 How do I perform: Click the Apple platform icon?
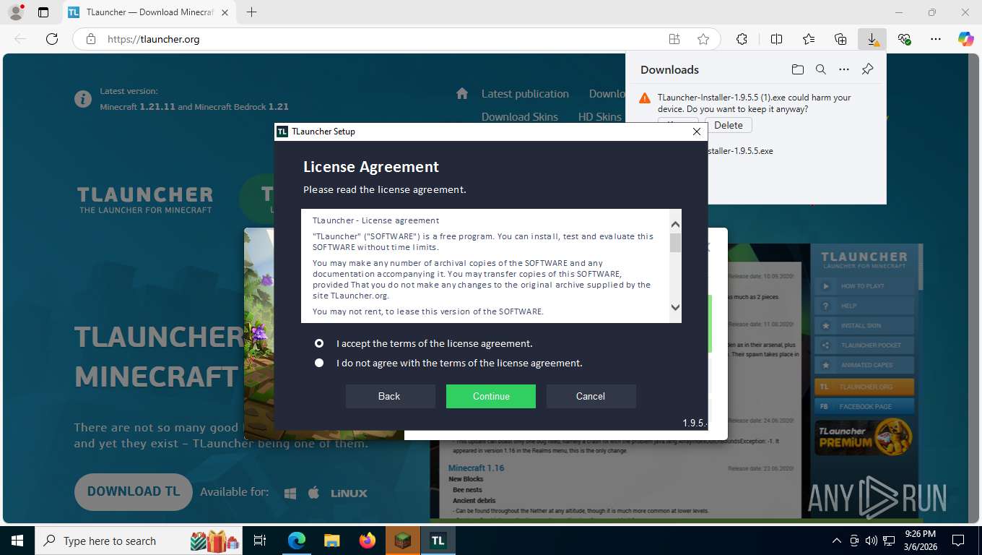(313, 493)
